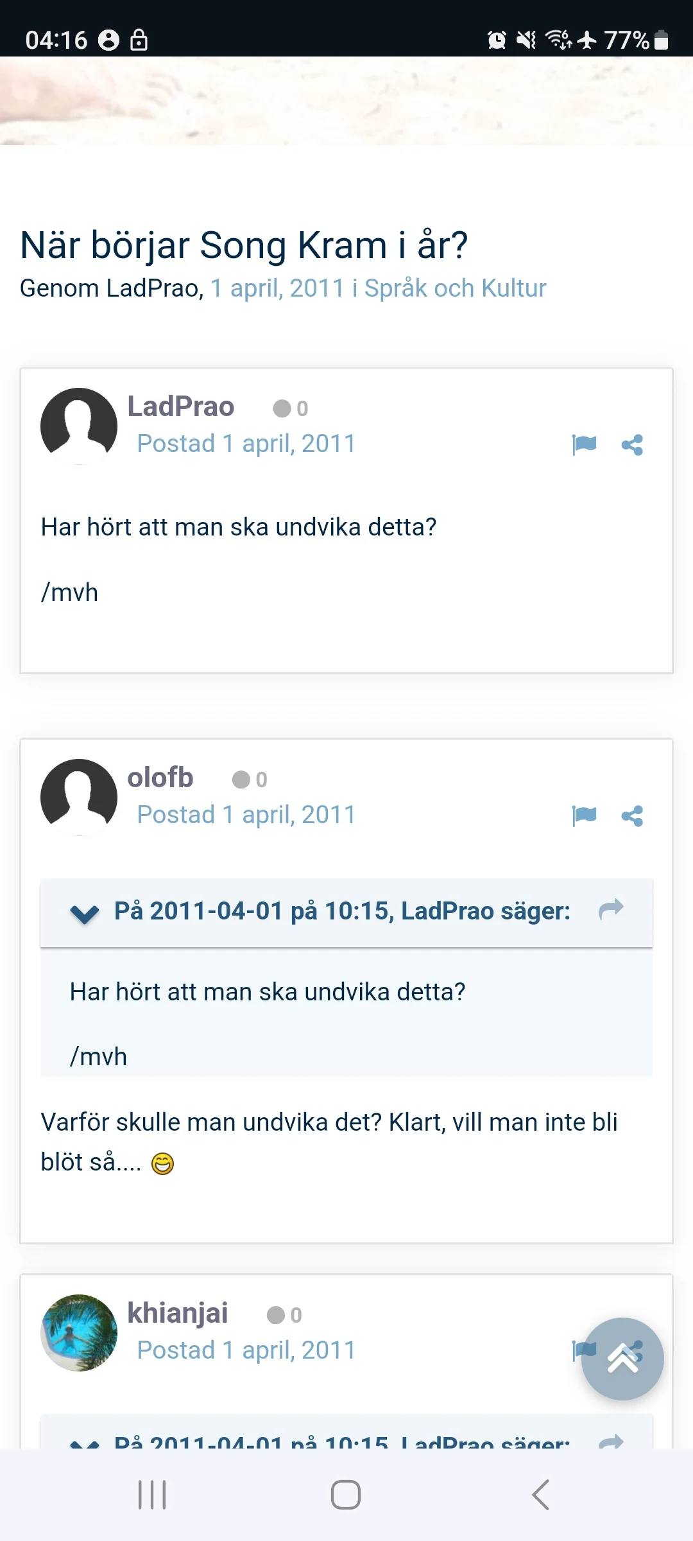Screen dimensions: 693x1541
Task: Tap LadPrao's reputation count indicator
Action: [x=291, y=408]
